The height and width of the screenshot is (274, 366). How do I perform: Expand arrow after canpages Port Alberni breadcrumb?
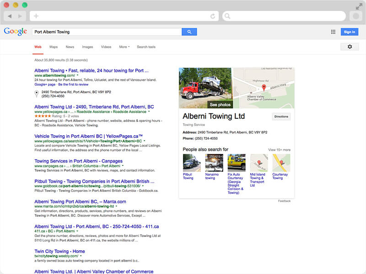click(x=123, y=166)
